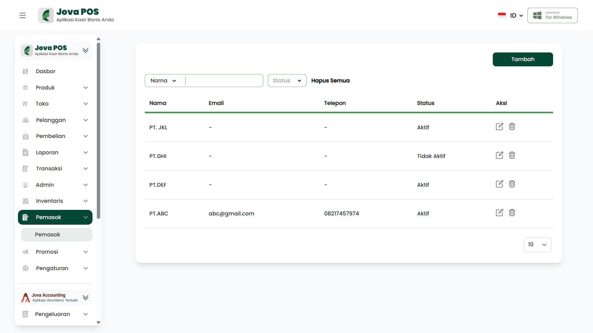This screenshot has height=333, width=593.
Task: Click the hamburger menu icon
Action: coord(22,15)
